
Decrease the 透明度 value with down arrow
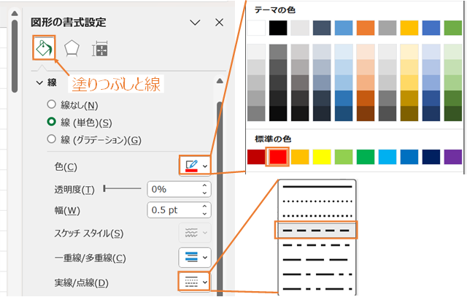click(x=204, y=193)
